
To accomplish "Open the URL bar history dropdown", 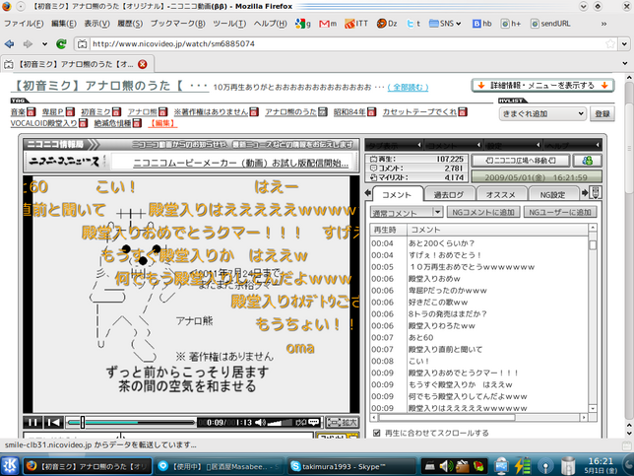I will point(625,43).
